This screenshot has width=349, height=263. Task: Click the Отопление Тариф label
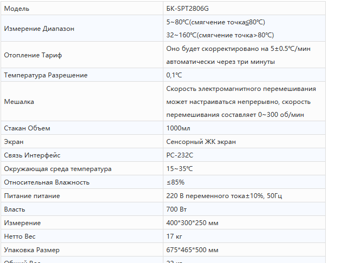33,55
